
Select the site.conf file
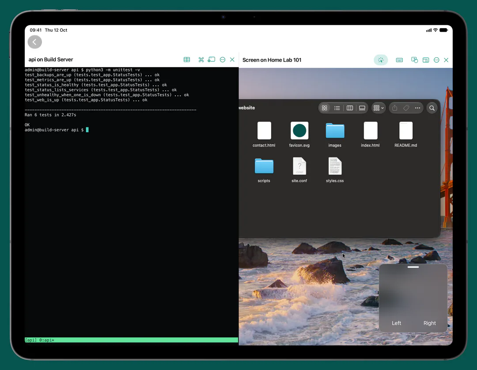(x=299, y=170)
